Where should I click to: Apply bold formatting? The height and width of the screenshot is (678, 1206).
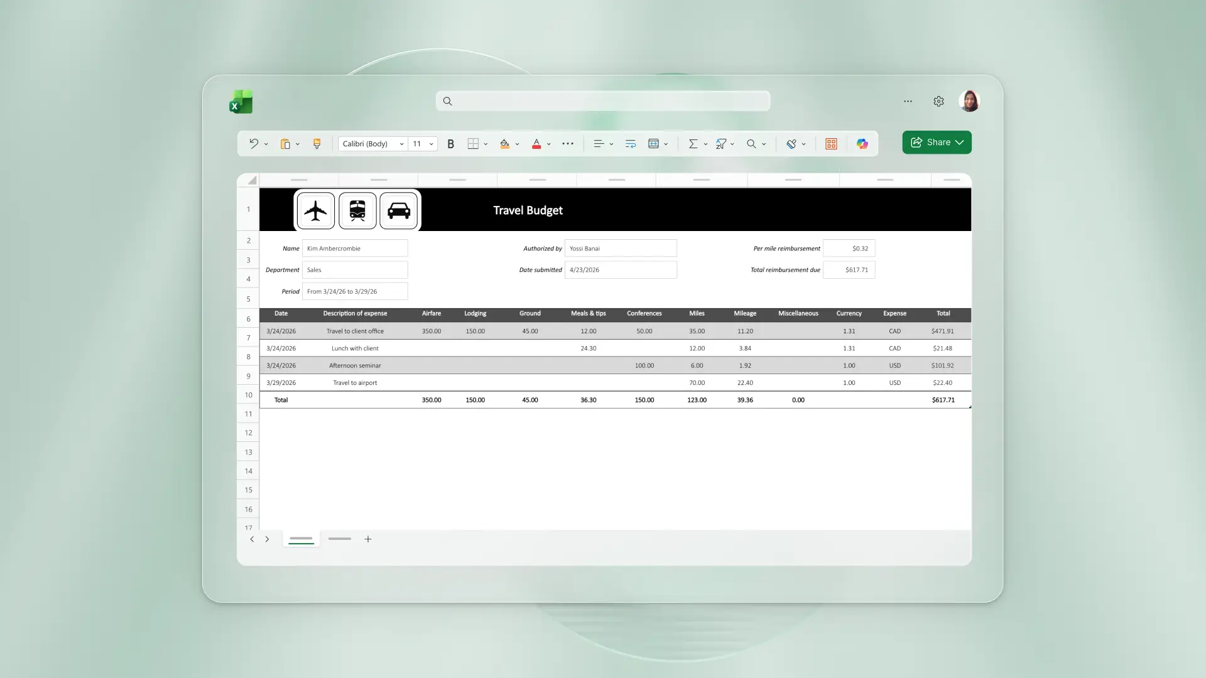[450, 144]
